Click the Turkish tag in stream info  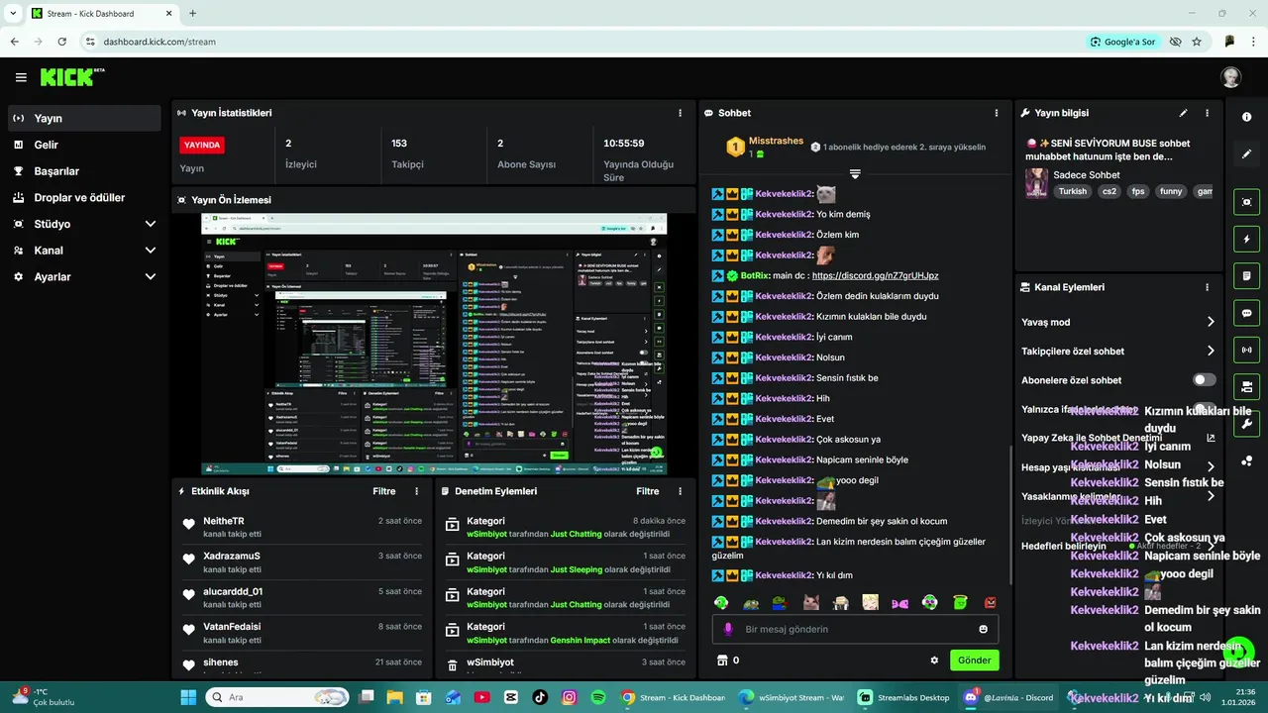pos(1072,191)
